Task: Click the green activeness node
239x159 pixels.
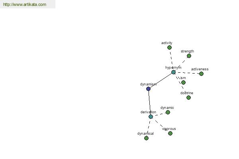Action: pyautogui.click(x=201, y=74)
